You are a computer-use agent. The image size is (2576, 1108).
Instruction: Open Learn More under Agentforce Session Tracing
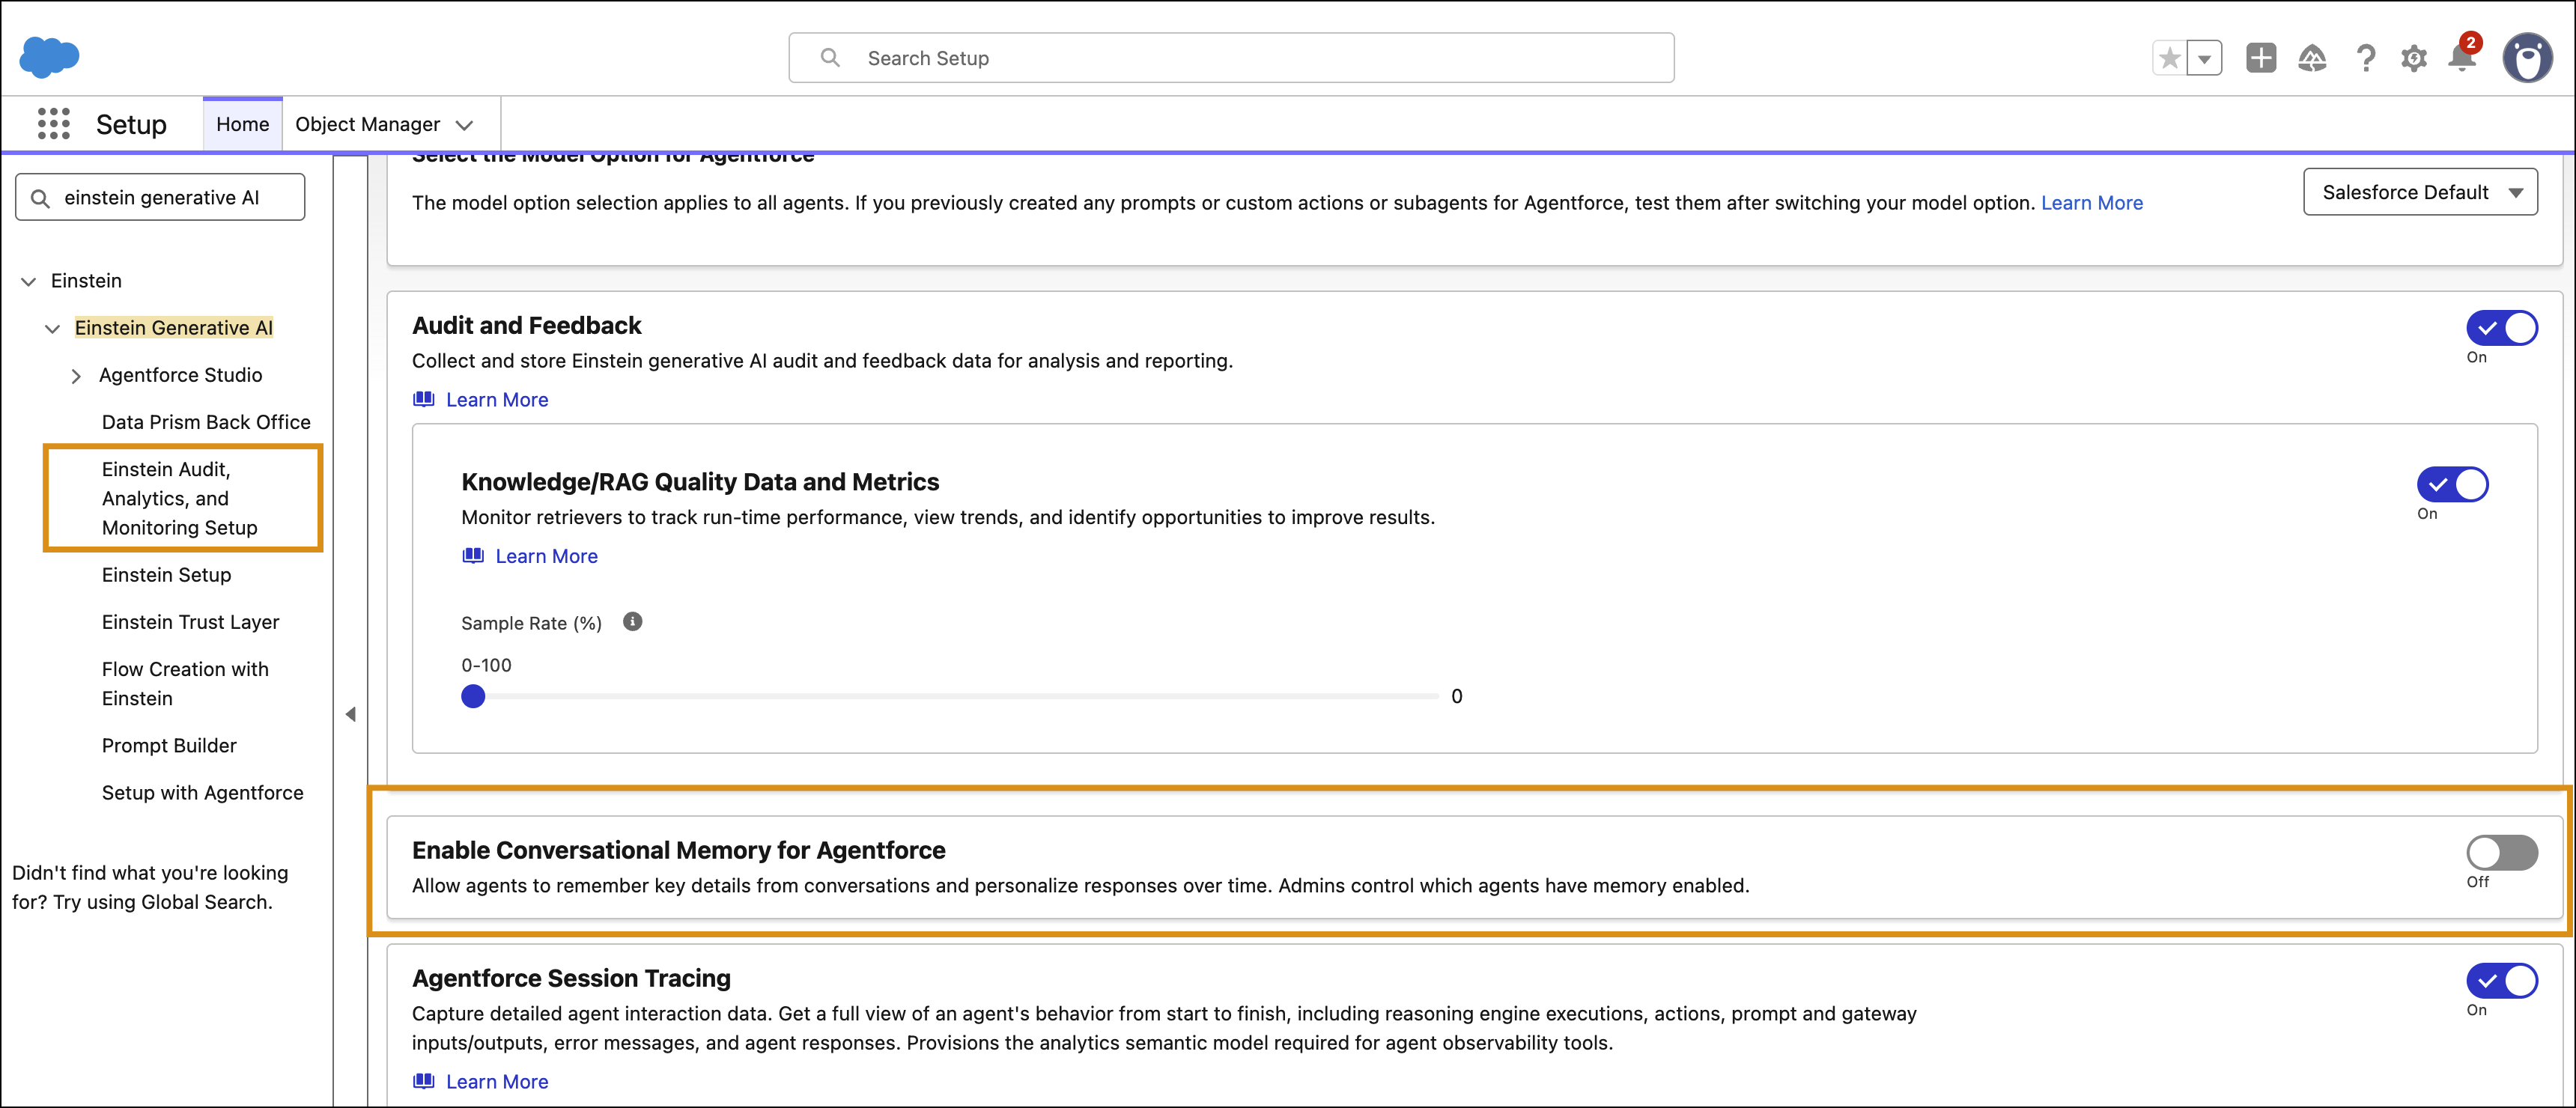tap(497, 1081)
